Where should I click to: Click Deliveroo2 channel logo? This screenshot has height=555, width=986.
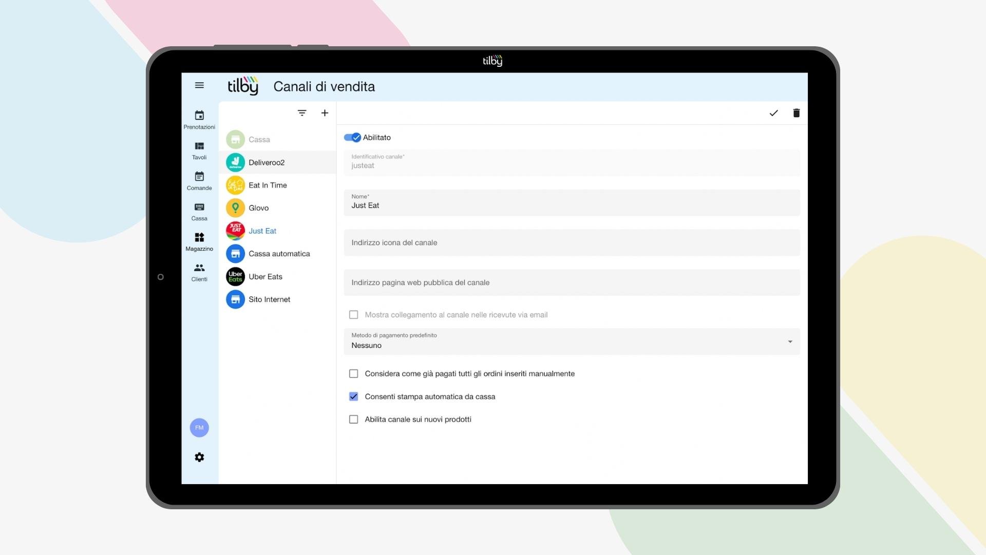(235, 162)
